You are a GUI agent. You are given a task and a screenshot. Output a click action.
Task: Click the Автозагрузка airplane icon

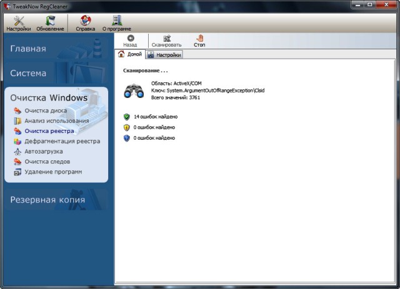(x=17, y=152)
